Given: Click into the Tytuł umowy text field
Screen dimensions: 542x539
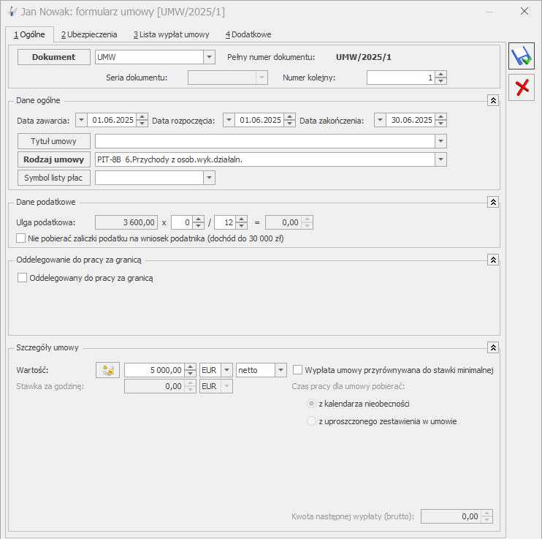Looking at the screenshot, I should (265, 141).
